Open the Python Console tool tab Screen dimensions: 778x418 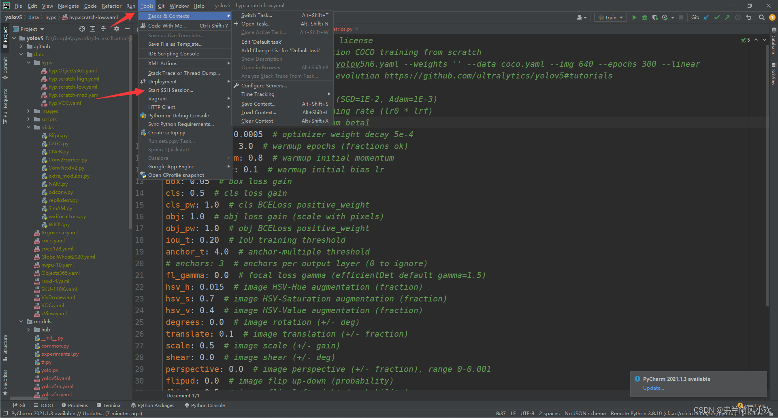tap(205, 405)
